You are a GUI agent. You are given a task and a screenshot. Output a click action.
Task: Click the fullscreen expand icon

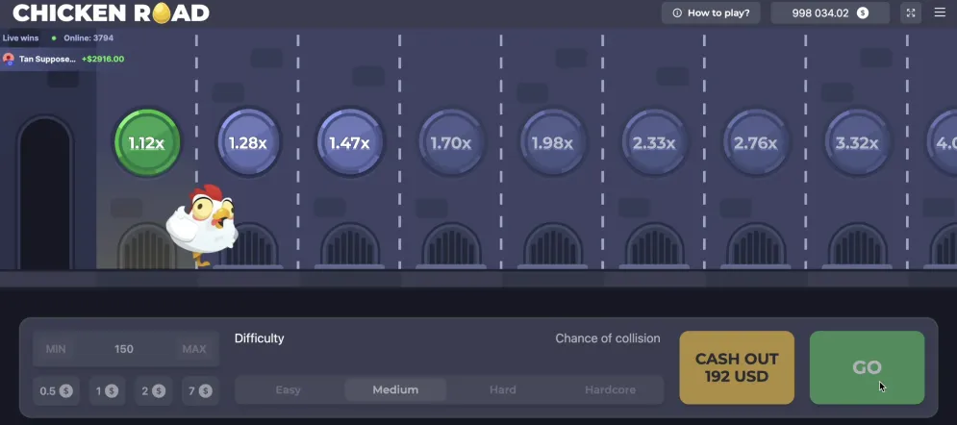point(911,12)
